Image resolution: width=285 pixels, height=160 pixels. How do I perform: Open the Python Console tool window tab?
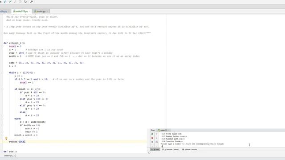tap(190, 149)
